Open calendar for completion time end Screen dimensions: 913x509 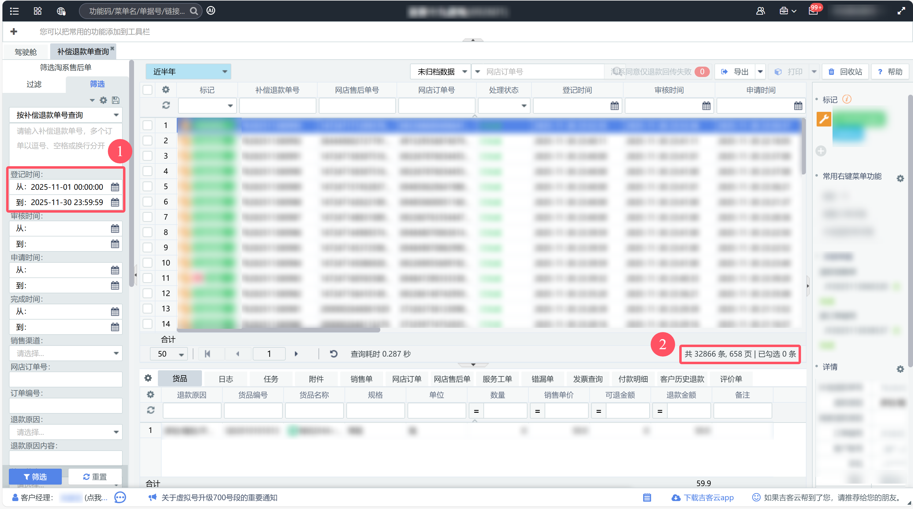tap(115, 327)
